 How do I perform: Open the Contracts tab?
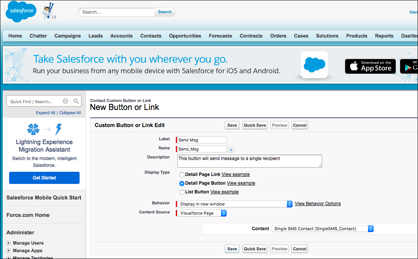point(251,36)
